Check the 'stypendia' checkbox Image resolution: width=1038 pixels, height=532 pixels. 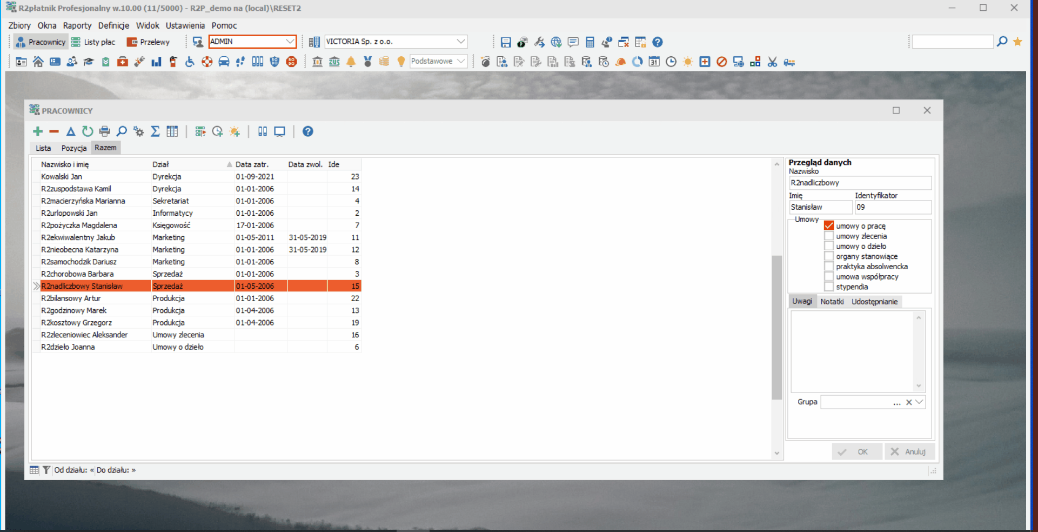[x=829, y=287]
